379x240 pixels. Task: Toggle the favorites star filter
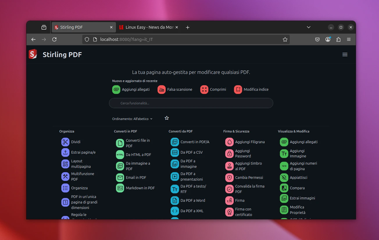(167, 118)
